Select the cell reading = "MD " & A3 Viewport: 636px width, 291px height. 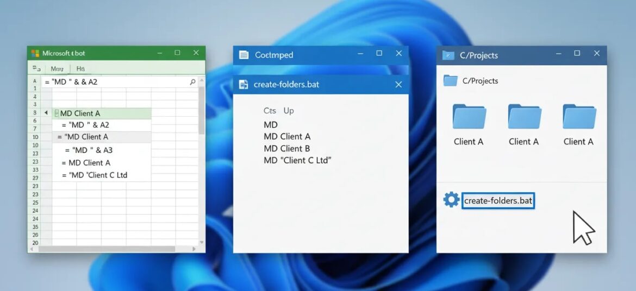pos(102,150)
